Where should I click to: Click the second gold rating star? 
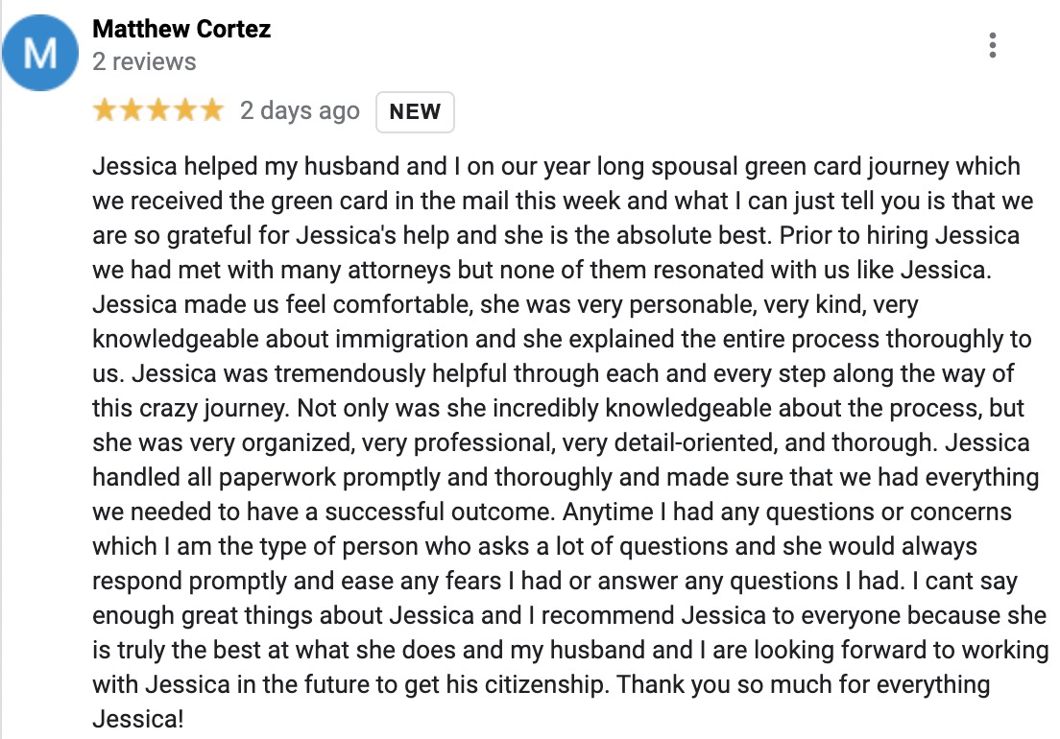pyautogui.click(x=132, y=109)
